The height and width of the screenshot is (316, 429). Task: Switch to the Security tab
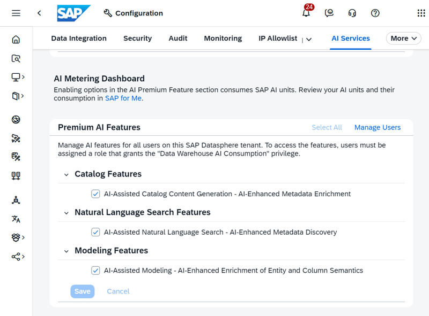click(138, 38)
